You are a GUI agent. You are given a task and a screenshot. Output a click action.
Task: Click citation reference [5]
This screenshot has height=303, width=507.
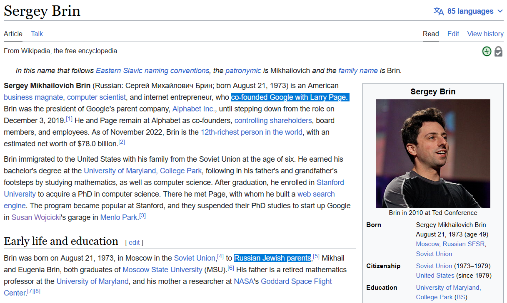316,256
